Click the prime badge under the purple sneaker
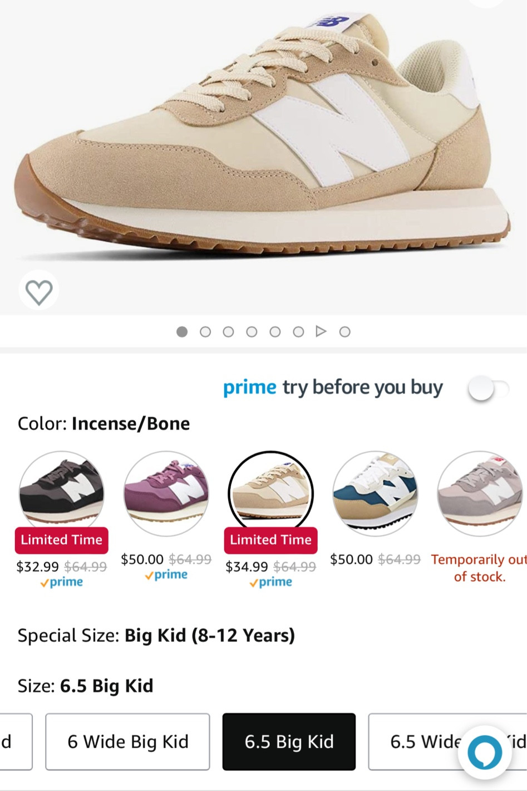Image resolution: width=527 pixels, height=791 pixels. point(166,574)
